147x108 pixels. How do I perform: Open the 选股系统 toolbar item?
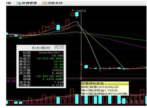[x=52, y=3]
